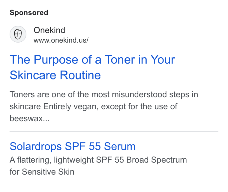Click the word 'Purpose' in the headline

point(56,60)
